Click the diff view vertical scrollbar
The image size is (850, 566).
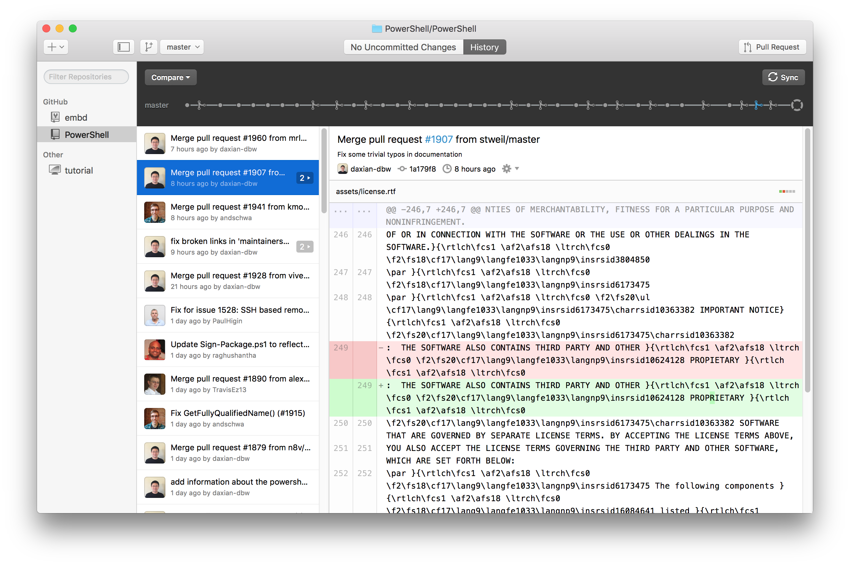[x=807, y=260]
